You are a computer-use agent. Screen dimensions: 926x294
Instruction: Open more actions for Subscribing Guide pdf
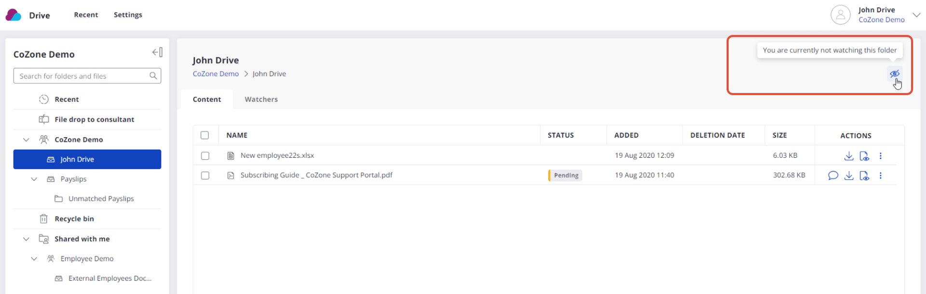(x=880, y=176)
